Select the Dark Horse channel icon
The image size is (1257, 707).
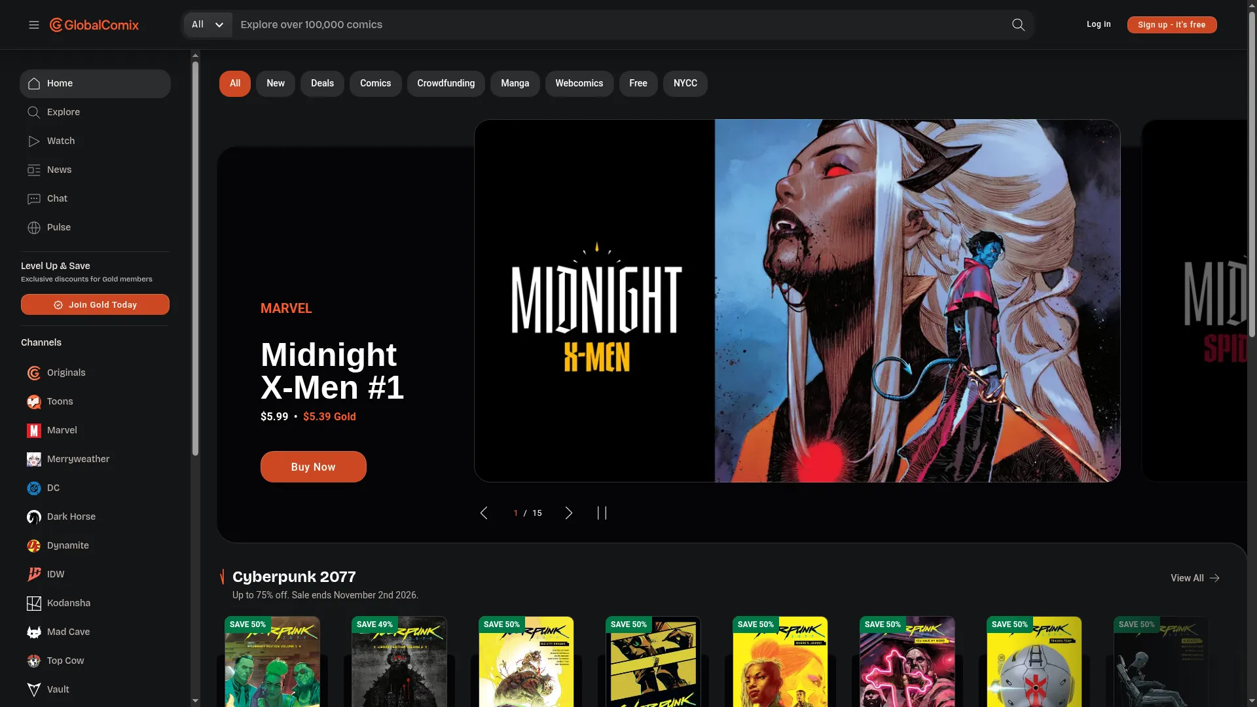pyautogui.click(x=34, y=517)
